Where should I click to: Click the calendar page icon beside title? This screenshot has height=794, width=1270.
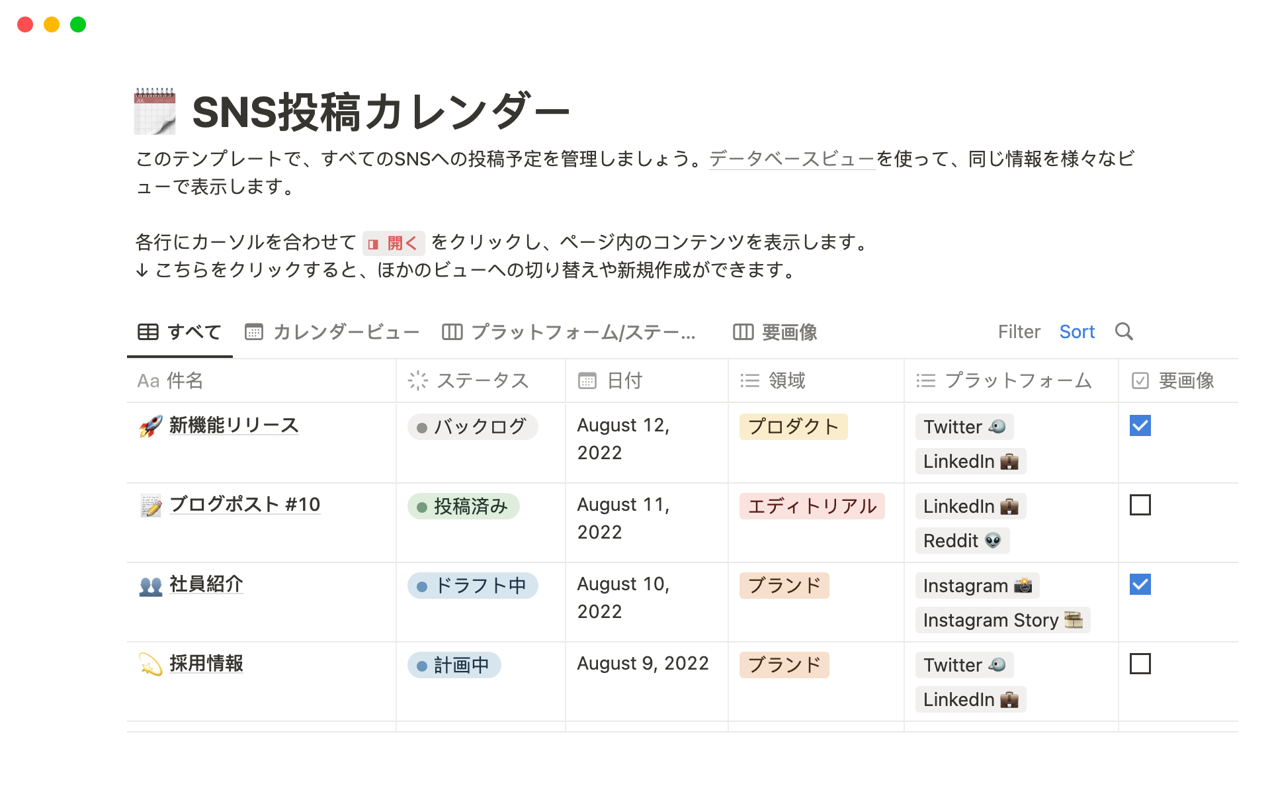tap(155, 111)
